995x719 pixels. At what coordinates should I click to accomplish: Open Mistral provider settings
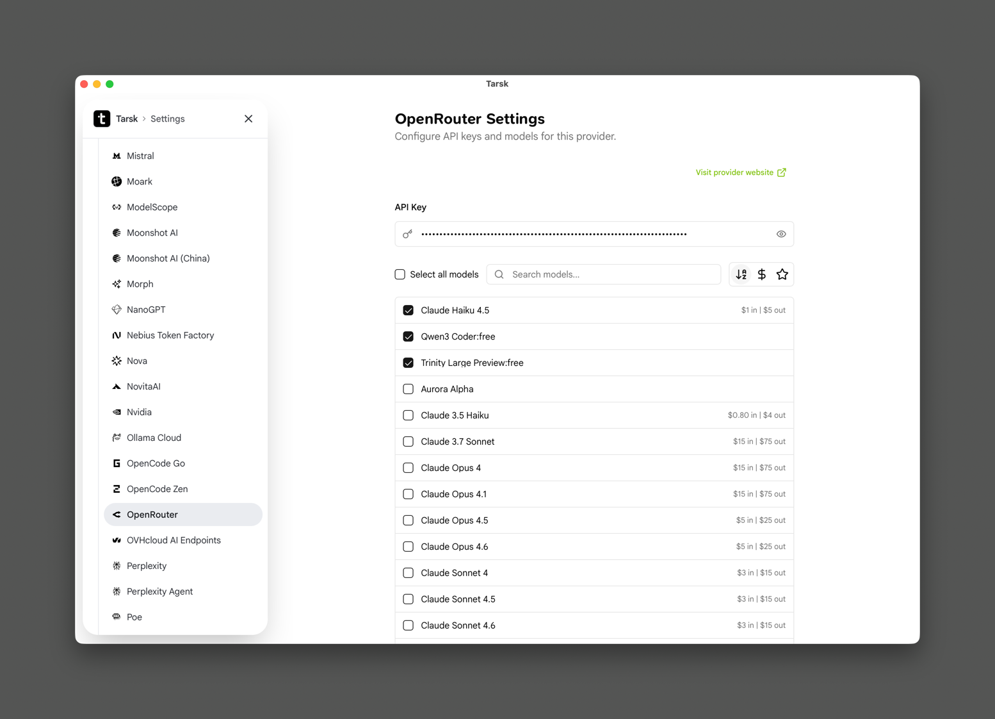(x=140, y=156)
